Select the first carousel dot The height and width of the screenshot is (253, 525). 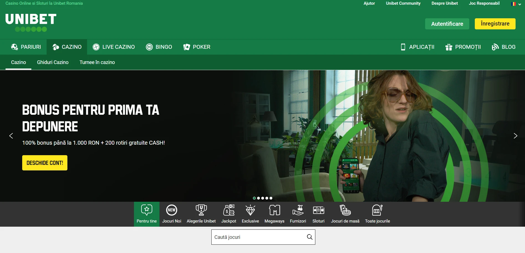(254, 198)
